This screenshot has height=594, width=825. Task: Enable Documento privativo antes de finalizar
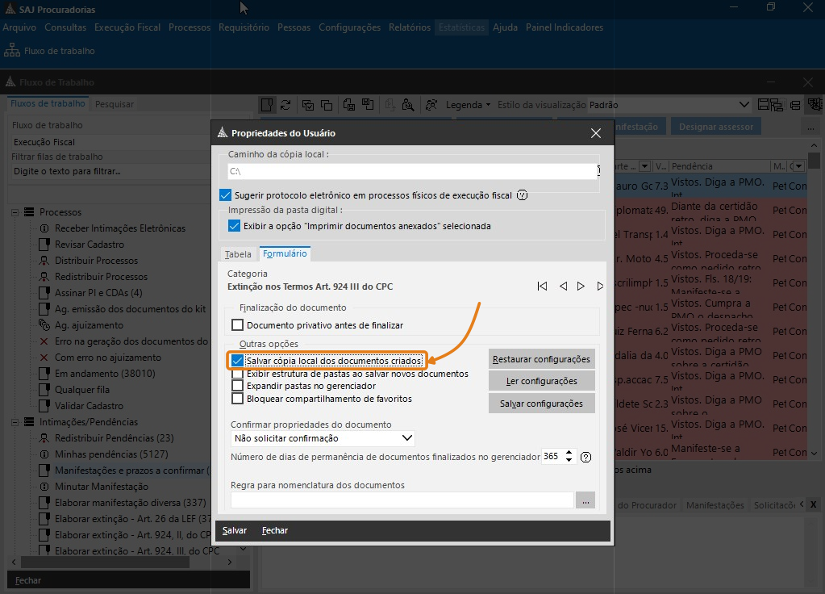click(238, 325)
